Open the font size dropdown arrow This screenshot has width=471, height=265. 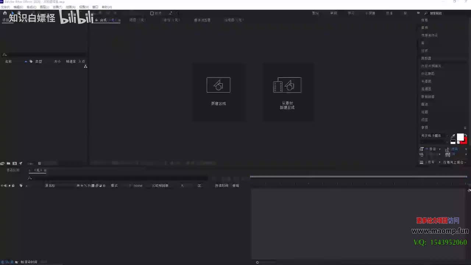[x=440, y=149]
